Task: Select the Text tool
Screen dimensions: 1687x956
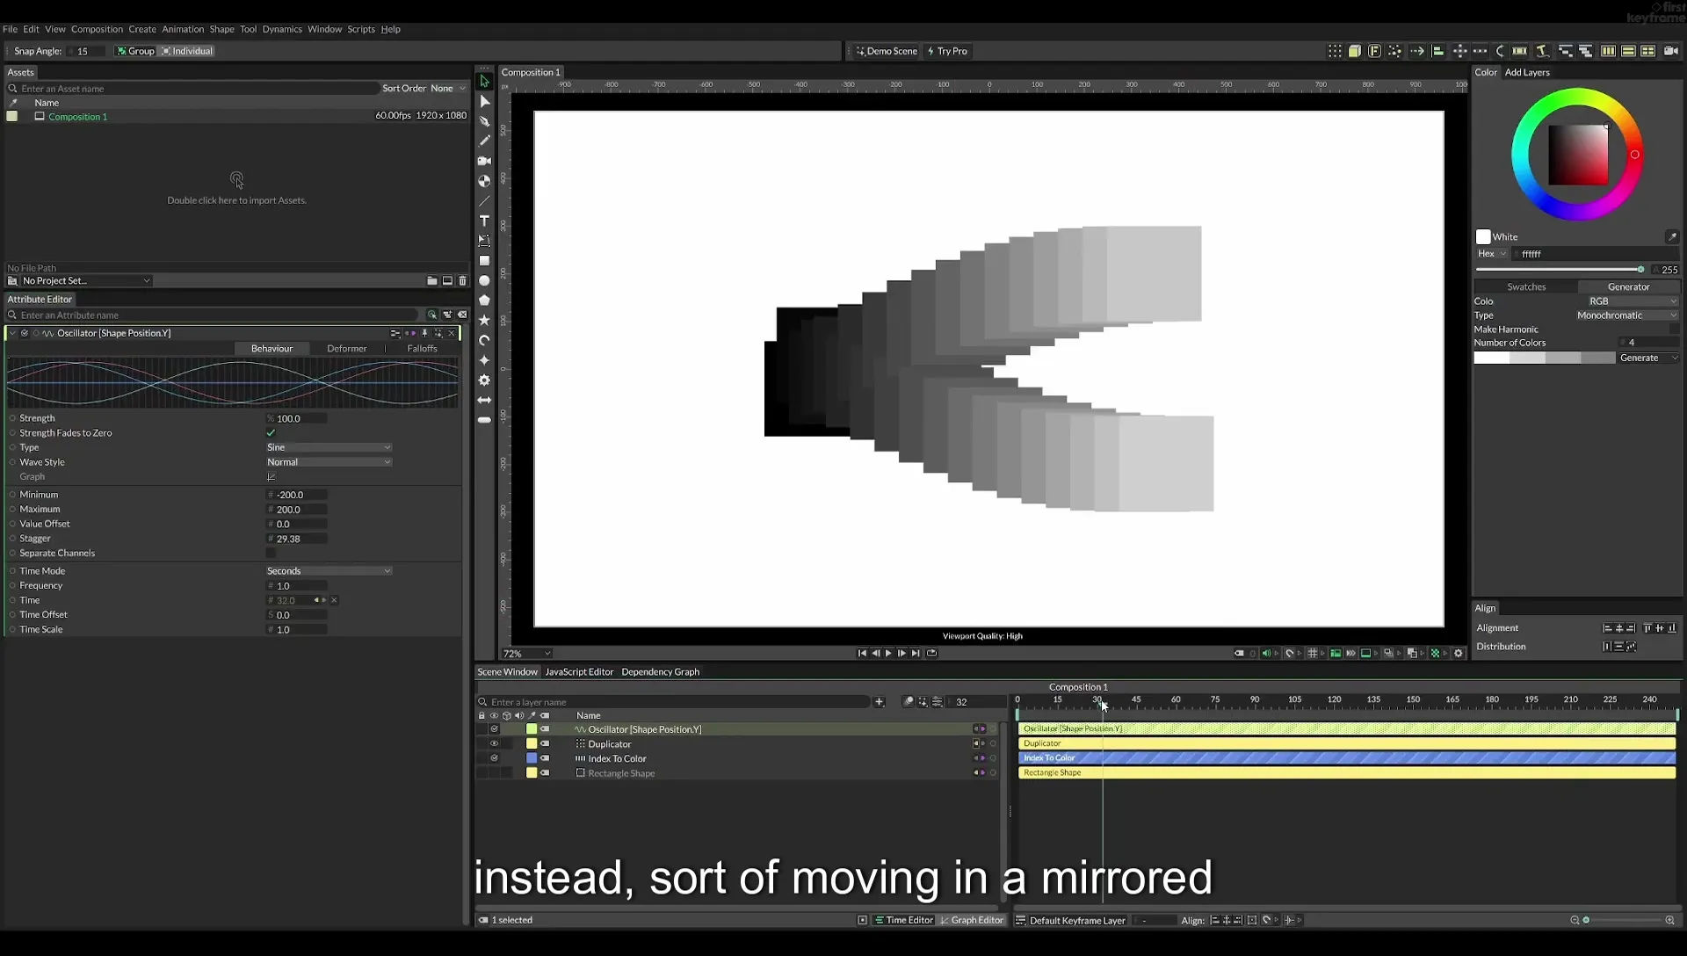Action: pos(484,221)
